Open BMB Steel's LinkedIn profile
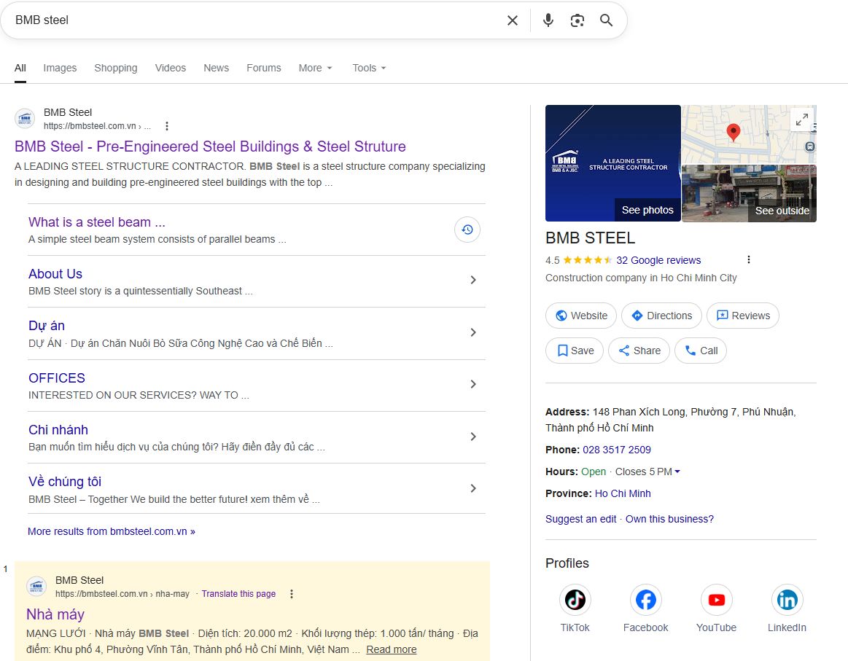848x661 pixels. pos(787,599)
